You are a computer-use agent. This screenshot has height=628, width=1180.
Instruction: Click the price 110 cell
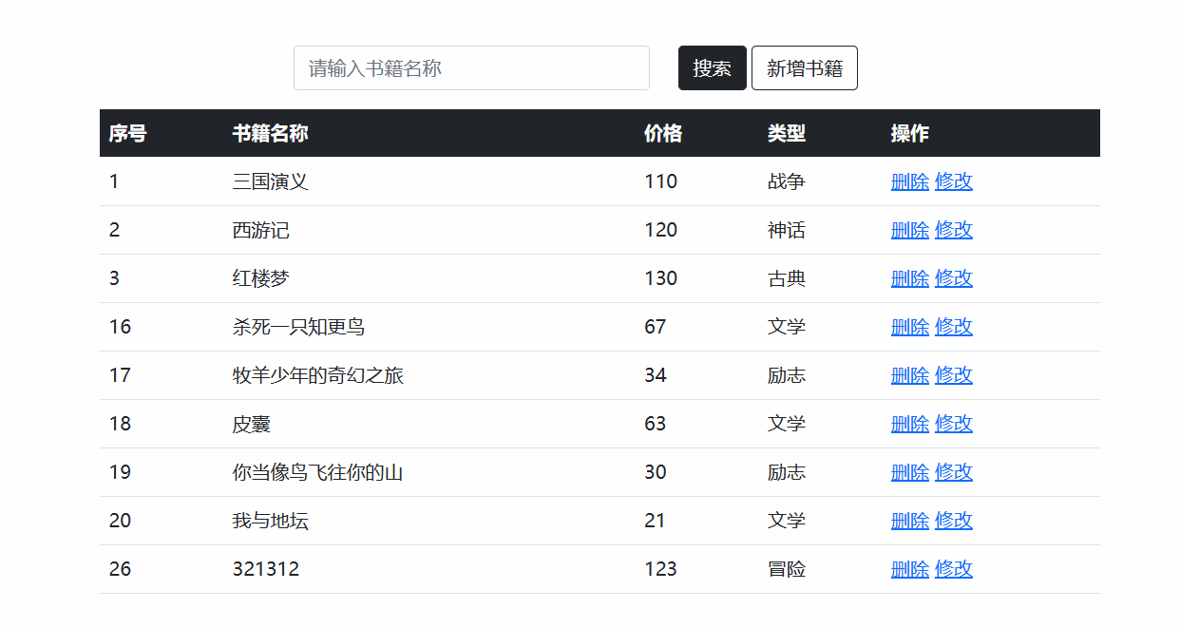pyautogui.click(x=660, y=181)
